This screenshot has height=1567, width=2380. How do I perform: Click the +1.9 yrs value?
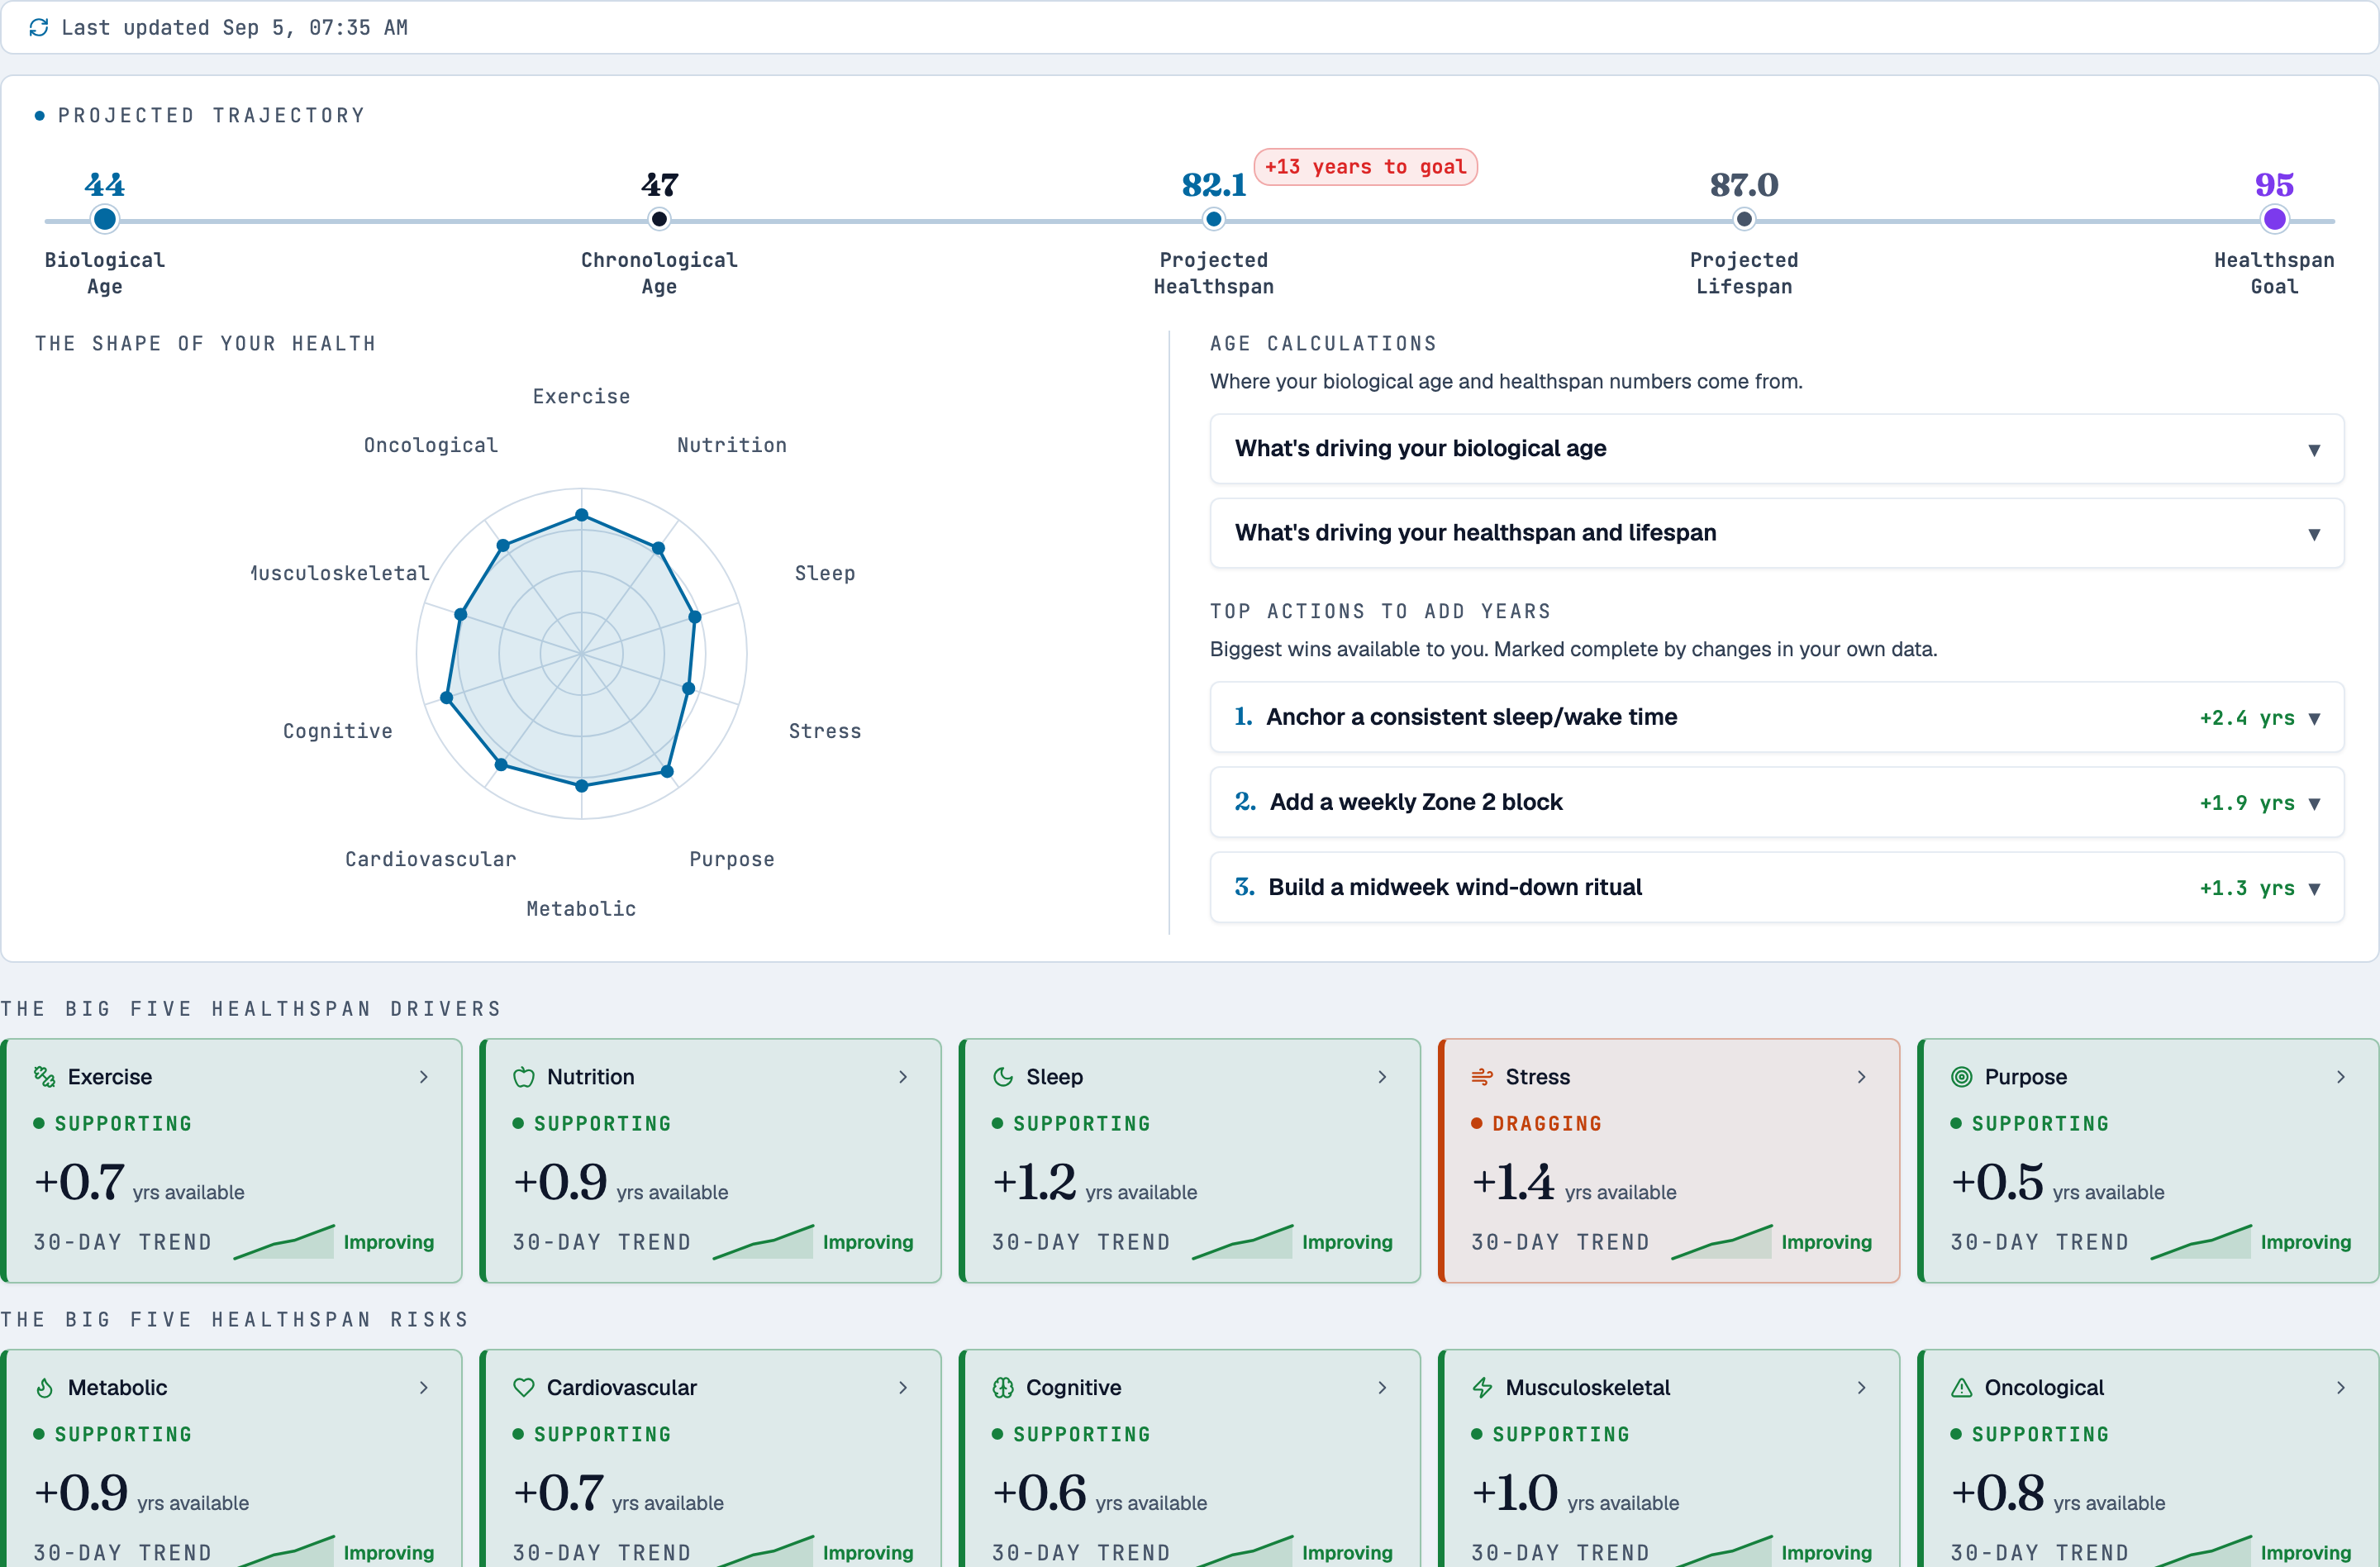pyautogui.click(x=2246, y=803)
